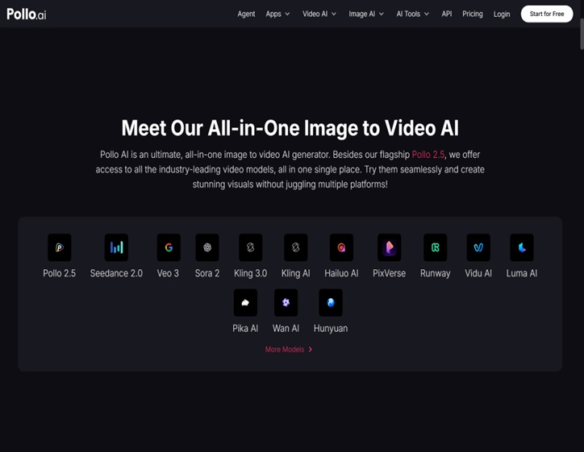
Task: Select the Kling 3.0 model icon
Action: 251,247
